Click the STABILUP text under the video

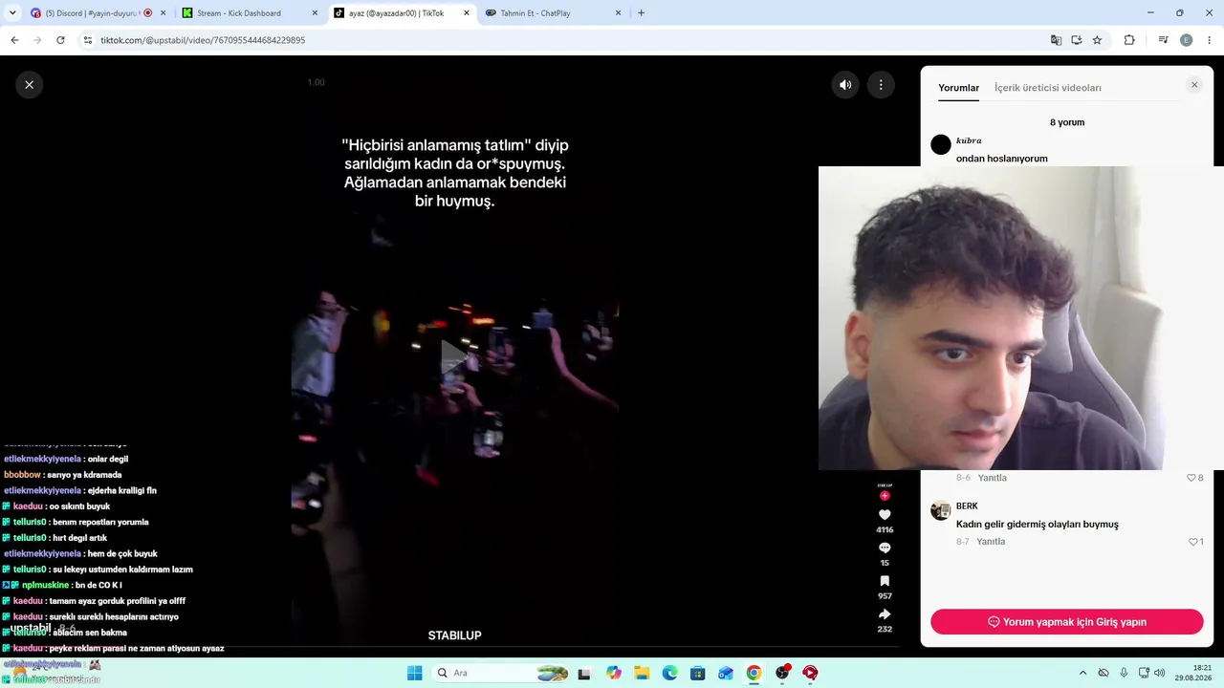454,635
